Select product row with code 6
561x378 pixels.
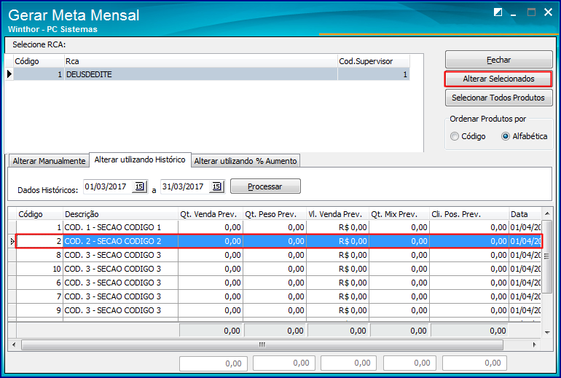tap(279, 283)
